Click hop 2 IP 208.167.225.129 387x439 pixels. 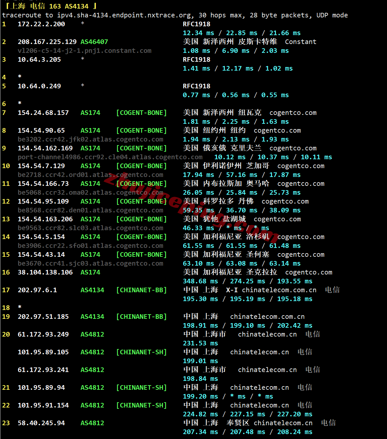(x=47, y=42)
